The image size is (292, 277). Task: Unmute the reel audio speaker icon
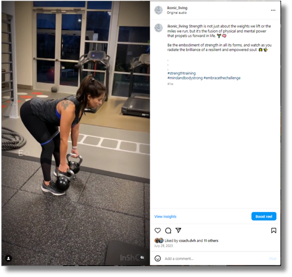142,258
